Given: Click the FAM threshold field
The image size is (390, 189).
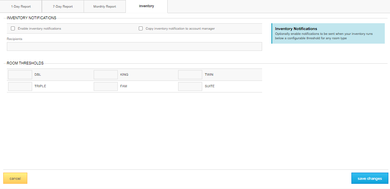Looking at the screenshot, I should pos(106,86).
